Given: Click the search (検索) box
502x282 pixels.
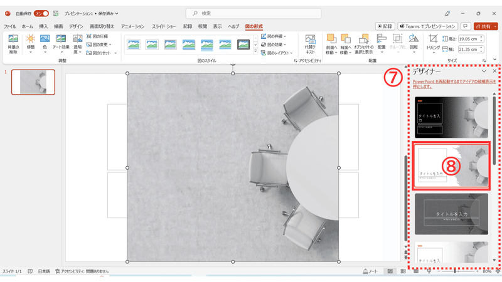Looking at the screenshot, I should point(254,13).
